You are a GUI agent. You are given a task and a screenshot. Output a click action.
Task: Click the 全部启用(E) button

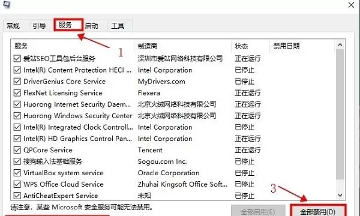(258, 211)
